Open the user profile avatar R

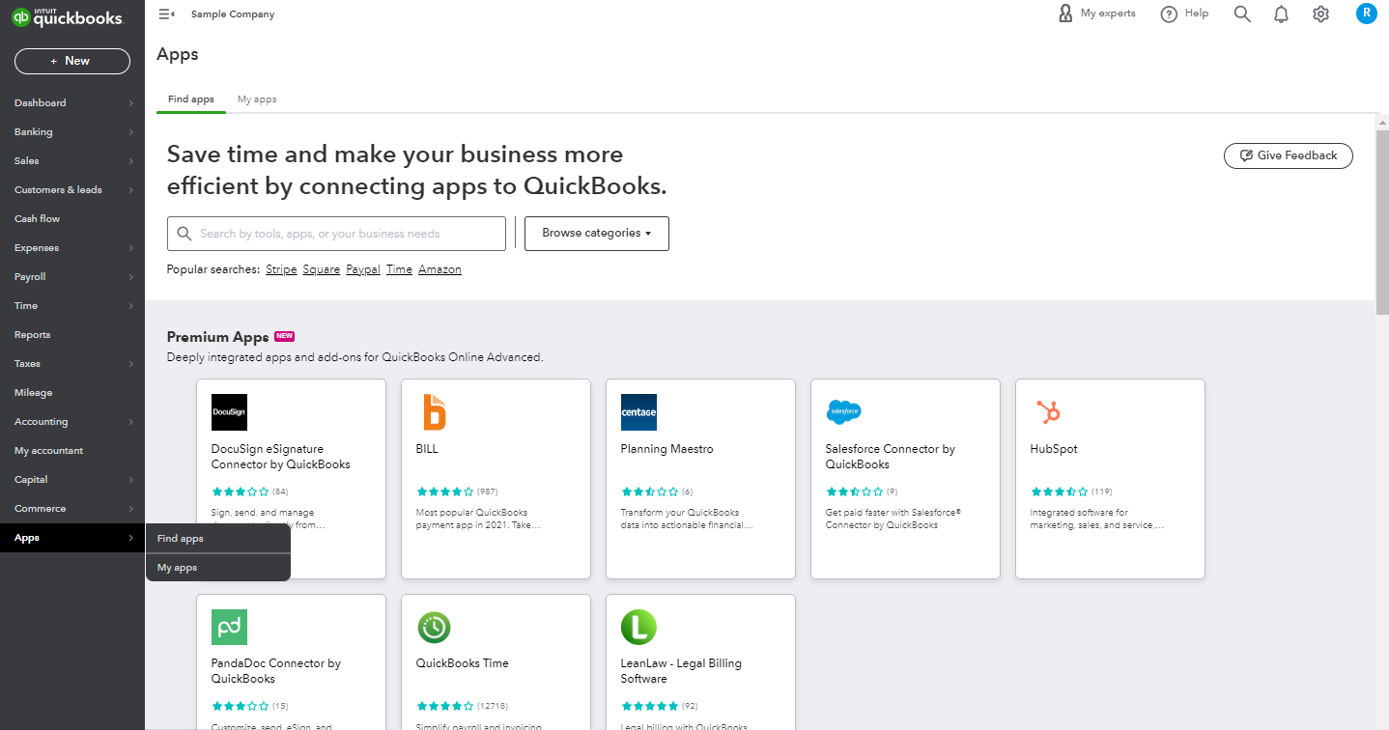tap(1366, 14)
